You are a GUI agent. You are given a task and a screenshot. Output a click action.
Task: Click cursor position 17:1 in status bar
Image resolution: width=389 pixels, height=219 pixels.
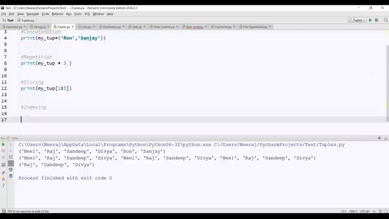343,211
